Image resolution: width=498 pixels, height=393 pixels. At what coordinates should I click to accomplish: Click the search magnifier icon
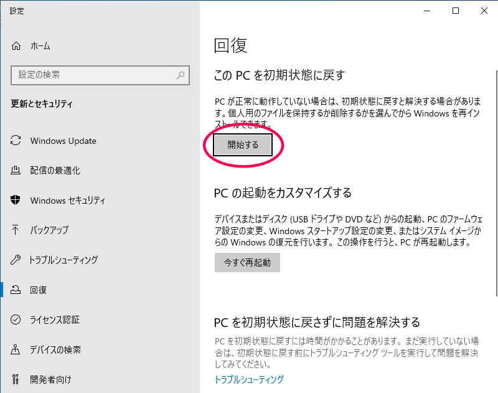click(181, 75)
